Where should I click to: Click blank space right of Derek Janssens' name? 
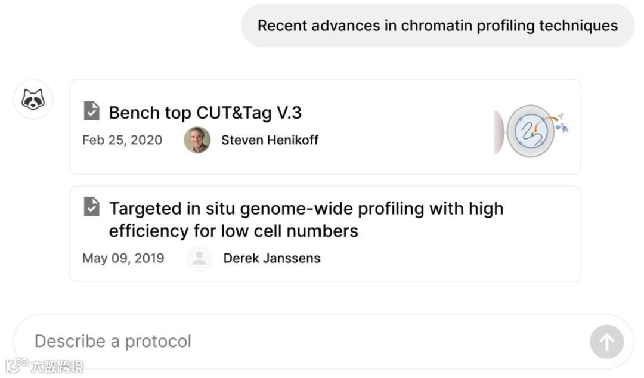click(447, 258)
